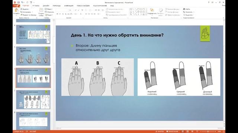Align text left in the paragraph group
238x133 pixels.
(86, 14)
